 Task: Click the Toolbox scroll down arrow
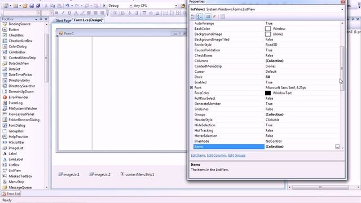[x=46, y=187]
